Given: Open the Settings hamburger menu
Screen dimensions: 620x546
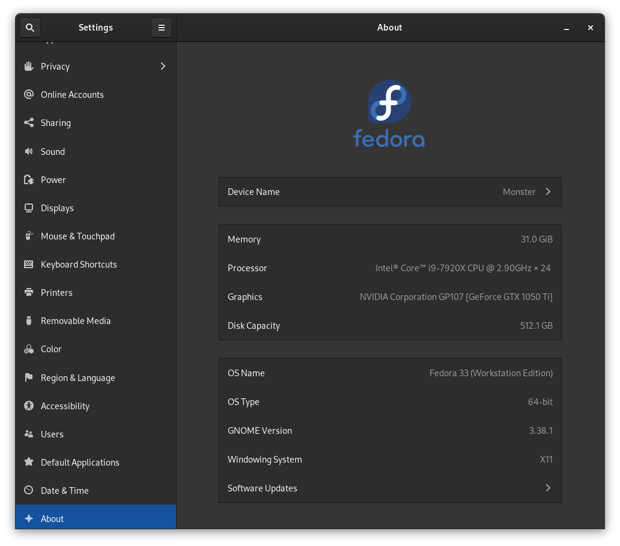Looking at the screenshot, I should tap(162, 28).
